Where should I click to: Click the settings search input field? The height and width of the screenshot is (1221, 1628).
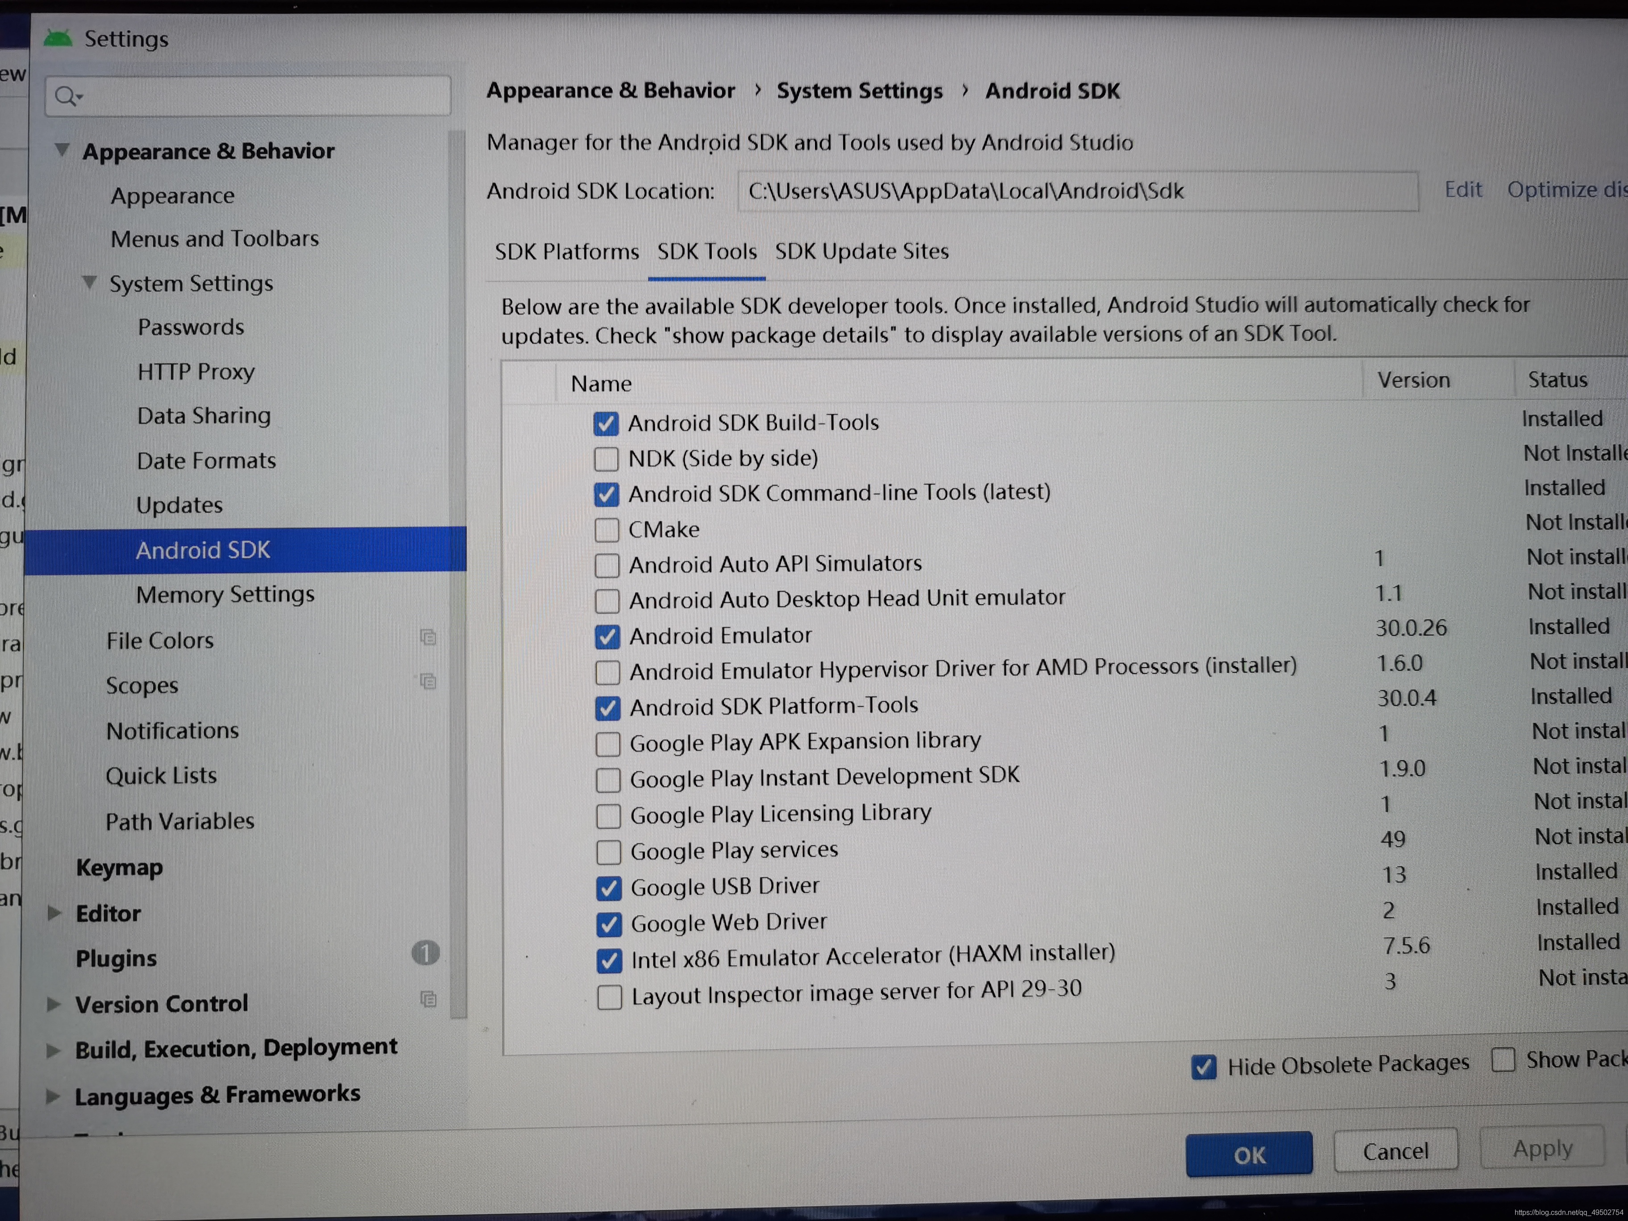(x=248, y=96)
